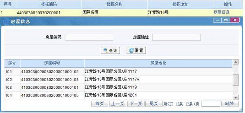Go to next page with 下一页
This screenshot has width=245, height=113.
click(x=136, y=104)
